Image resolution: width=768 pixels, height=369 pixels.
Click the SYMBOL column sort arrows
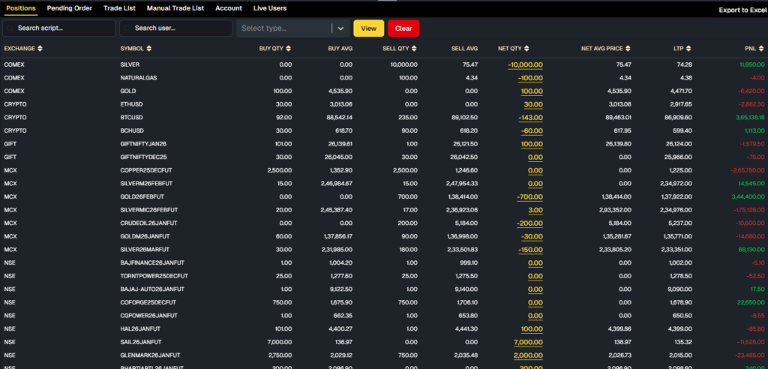coord(150,49)
